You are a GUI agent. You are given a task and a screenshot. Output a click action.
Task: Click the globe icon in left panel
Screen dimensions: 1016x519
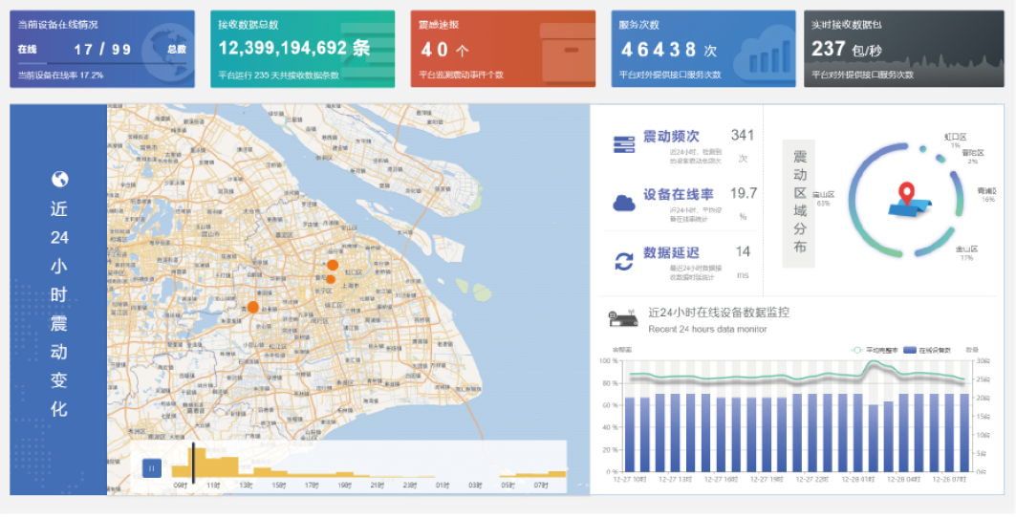(x=59, y=179)
